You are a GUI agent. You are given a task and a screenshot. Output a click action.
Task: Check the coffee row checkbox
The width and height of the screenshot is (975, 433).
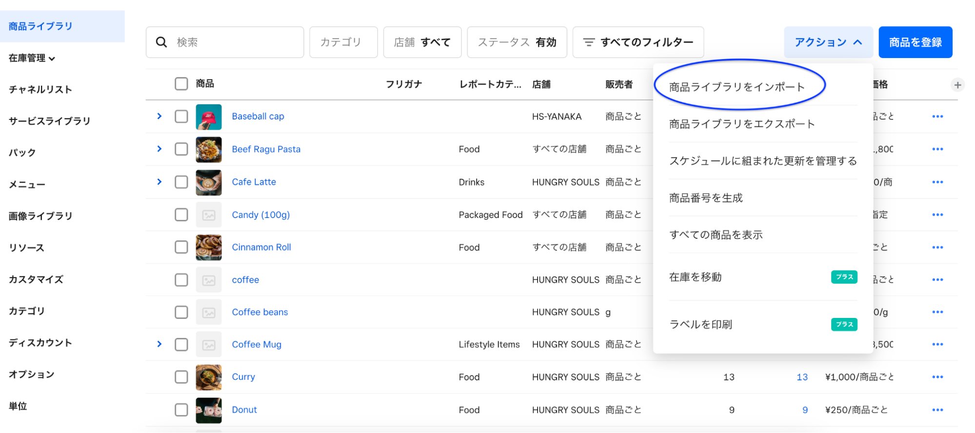pyautogui.click(x=181, y=280)
